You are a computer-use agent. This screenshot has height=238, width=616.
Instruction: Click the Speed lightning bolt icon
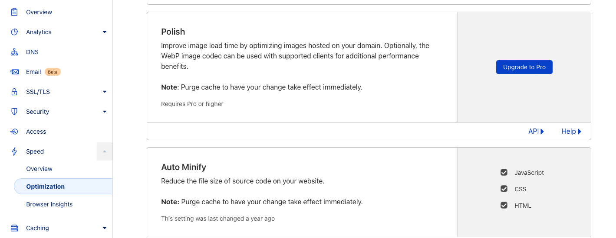[14, 151]
